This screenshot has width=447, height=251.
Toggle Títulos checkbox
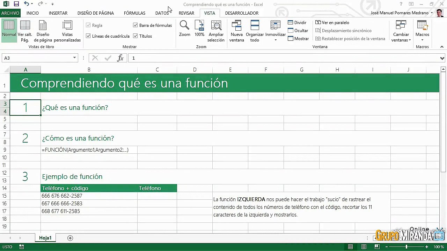tap(135, 36)
